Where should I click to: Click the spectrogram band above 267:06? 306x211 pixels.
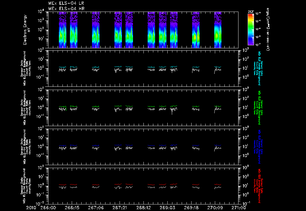(96, 30)
